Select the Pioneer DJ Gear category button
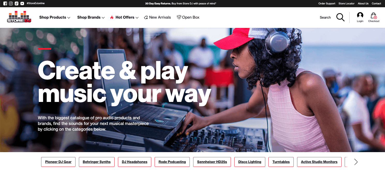 tap(58, 162)
